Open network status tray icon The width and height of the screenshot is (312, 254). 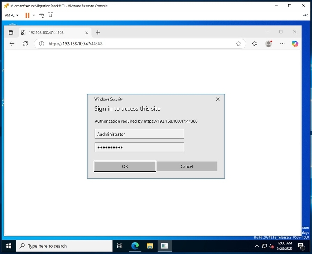(x=264, y=246)
